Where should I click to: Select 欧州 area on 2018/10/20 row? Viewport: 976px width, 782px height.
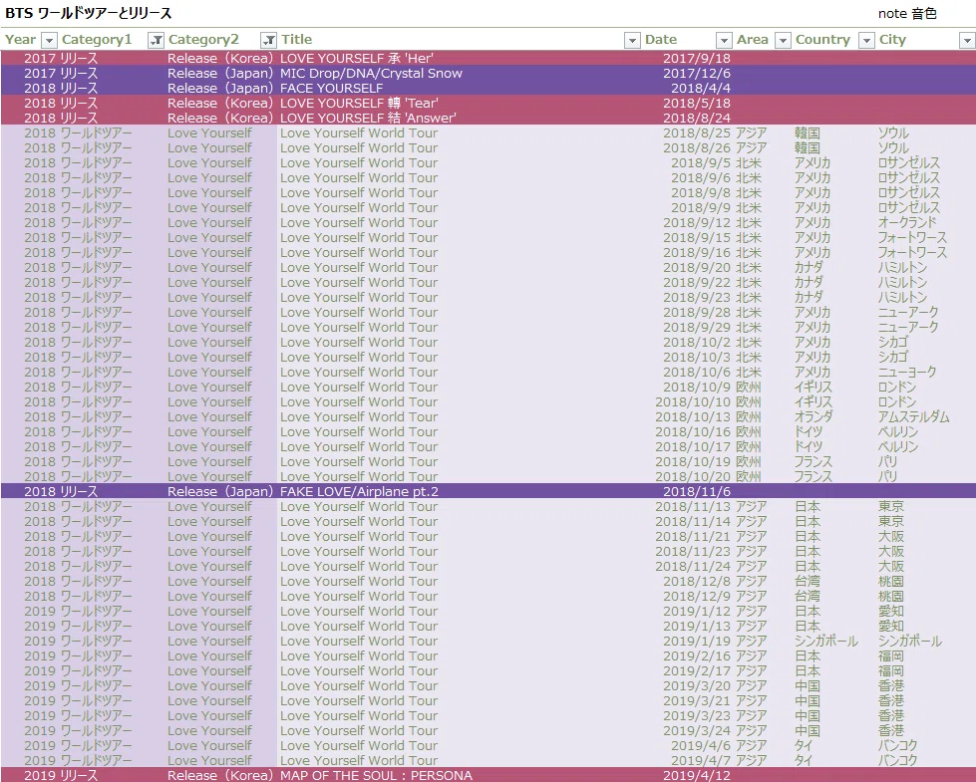click(748, 476)
